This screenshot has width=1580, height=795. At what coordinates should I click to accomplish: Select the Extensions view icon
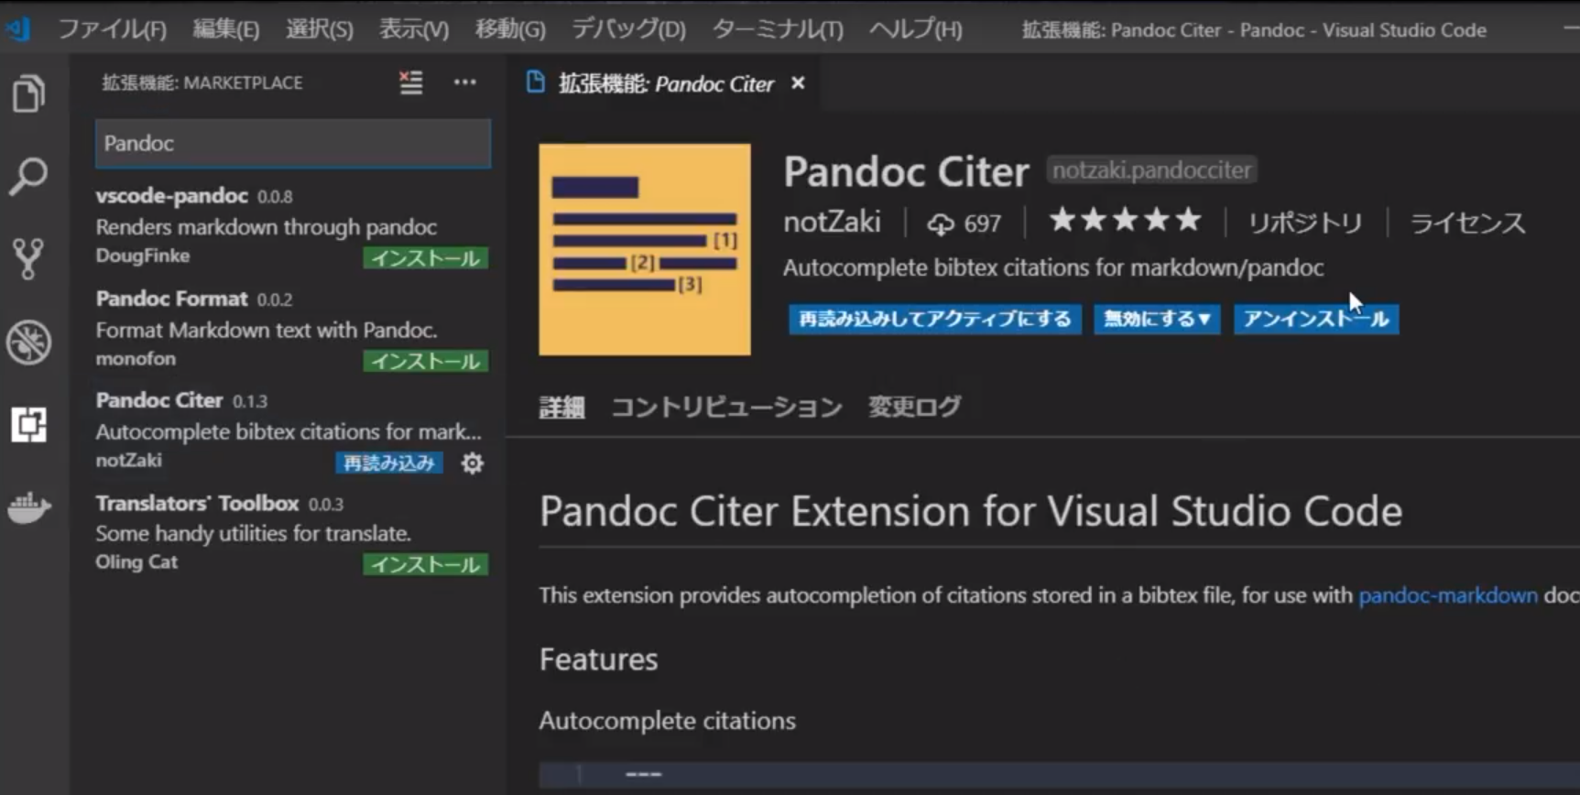pyautogui.click(x=28, y=424)
